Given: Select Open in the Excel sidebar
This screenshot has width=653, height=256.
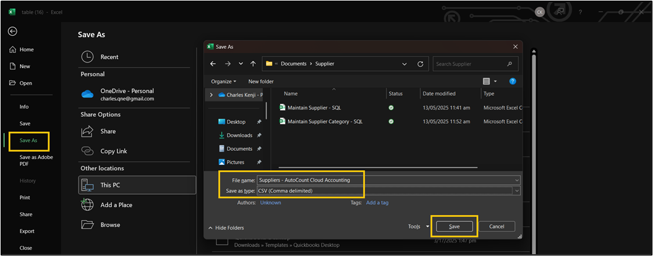Looking at the screenshot, I should pos(21,83).
